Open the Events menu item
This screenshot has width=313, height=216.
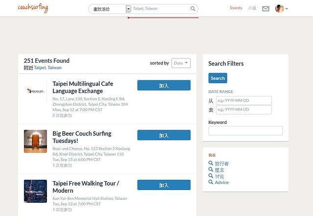point(236,8)
